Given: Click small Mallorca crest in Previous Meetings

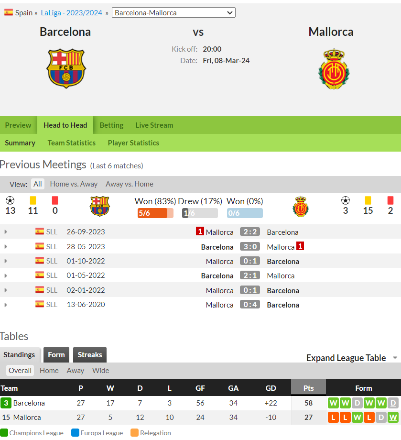Looking at the screenshot, I should point(301,206).
